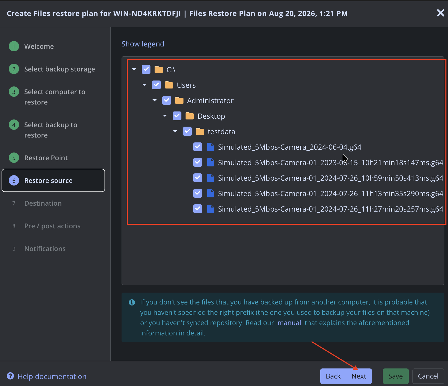Viewport: 448px width, 386px height.
Task: Click the Desktop folder icon
Action: pos(189,116)
